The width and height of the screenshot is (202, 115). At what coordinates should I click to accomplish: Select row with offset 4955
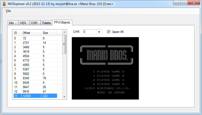pos(35,65)
